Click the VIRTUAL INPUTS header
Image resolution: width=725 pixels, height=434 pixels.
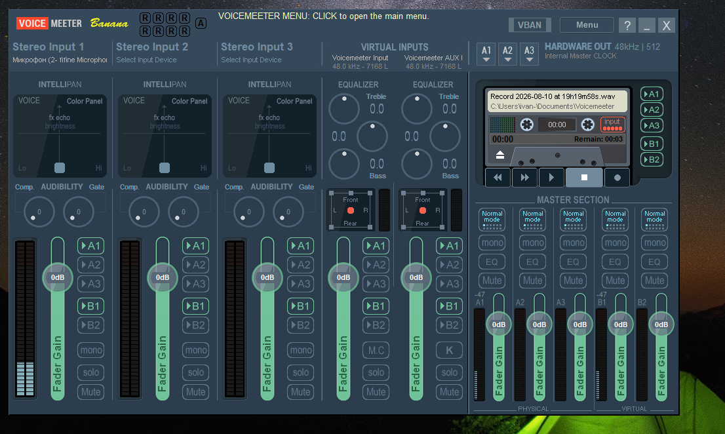pos(395,47)
